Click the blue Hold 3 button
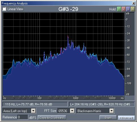This screenshot has height=122, width=137. pos(128,9)
